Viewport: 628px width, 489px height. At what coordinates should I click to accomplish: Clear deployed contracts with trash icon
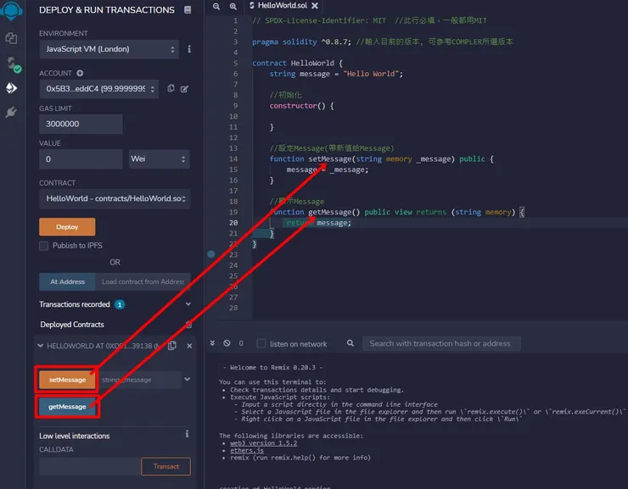[188, 325]
